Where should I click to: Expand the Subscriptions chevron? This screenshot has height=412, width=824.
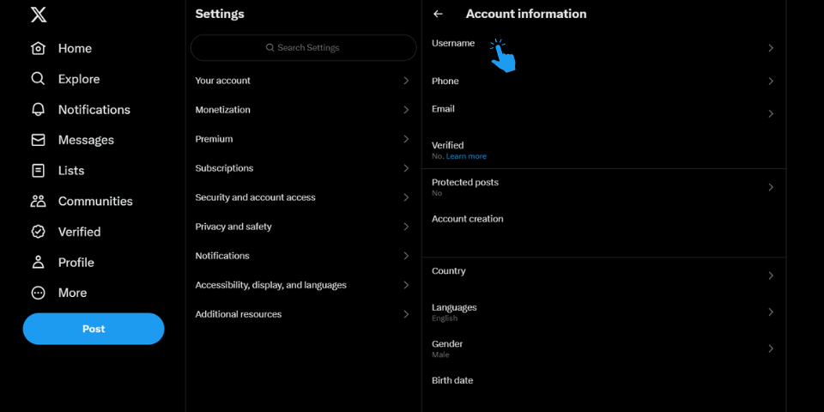(406, 168)
